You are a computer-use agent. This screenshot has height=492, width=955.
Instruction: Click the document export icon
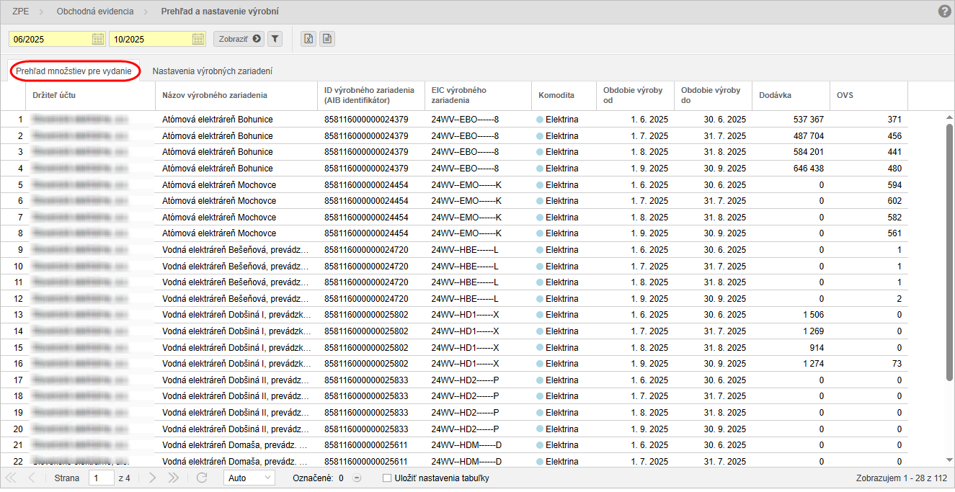(327, 39)
